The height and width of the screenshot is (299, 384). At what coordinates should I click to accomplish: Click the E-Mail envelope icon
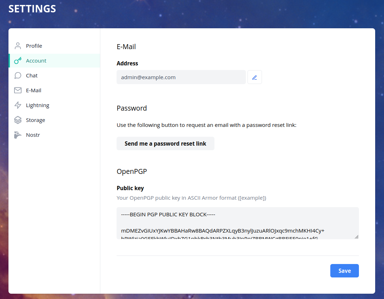[18, 90]
